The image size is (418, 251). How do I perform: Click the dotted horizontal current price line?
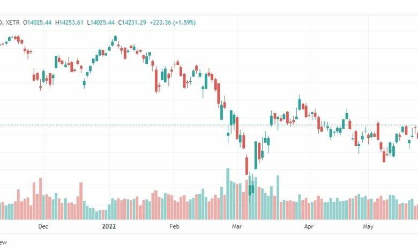pos(209,125)
